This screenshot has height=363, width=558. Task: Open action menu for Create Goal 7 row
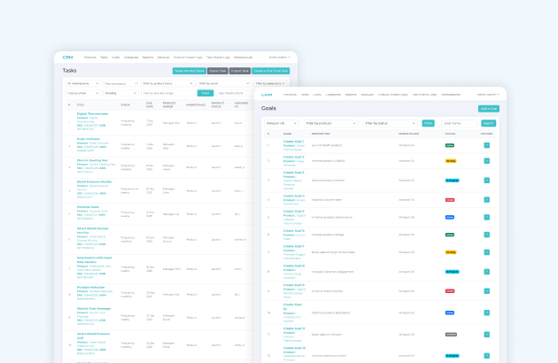486,252
